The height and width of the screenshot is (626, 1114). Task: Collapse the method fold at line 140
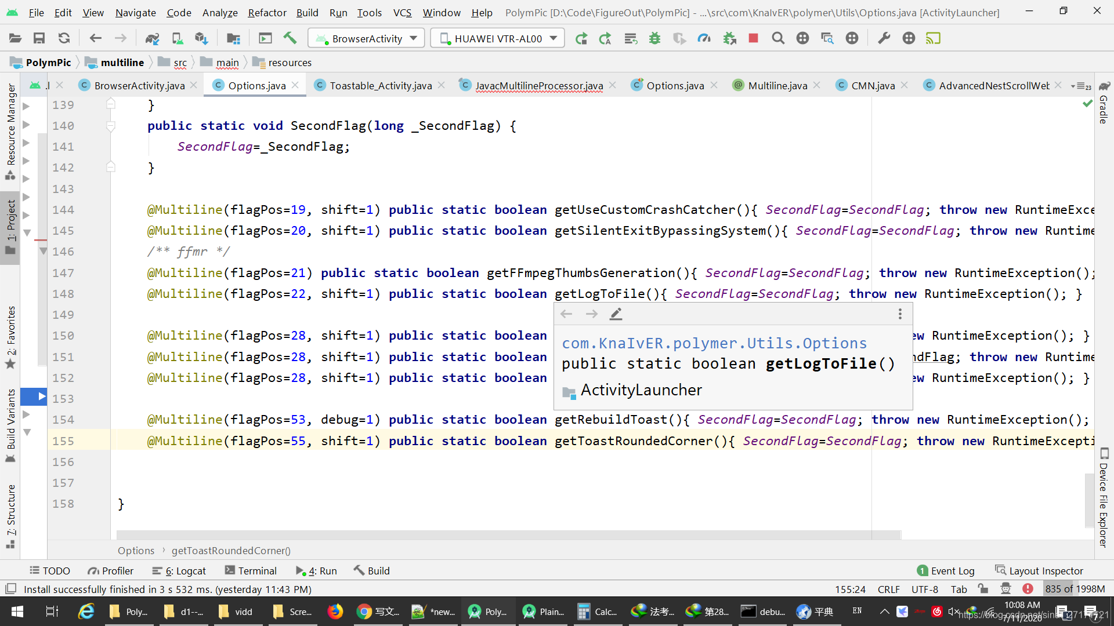pos(111,126)
